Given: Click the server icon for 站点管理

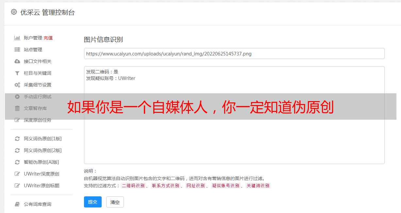Looking at the screenshot, I should click(17, 50).
